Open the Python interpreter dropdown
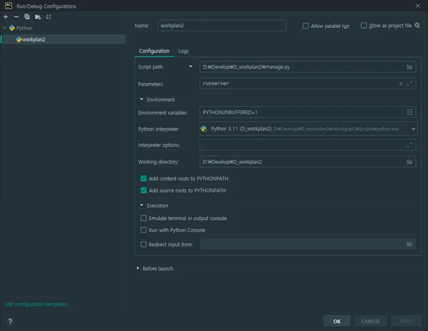This screenshot has width=428, height=331. coord(413,129)
